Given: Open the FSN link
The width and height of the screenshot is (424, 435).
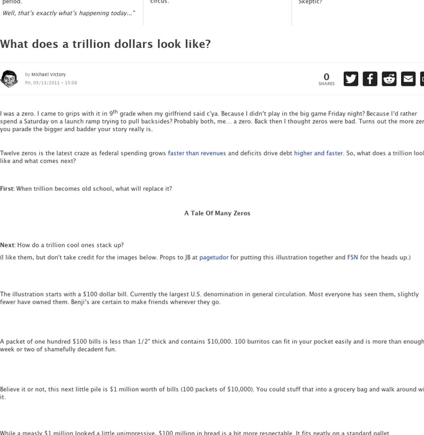Looking at the screenshot, I should [353, 257].
